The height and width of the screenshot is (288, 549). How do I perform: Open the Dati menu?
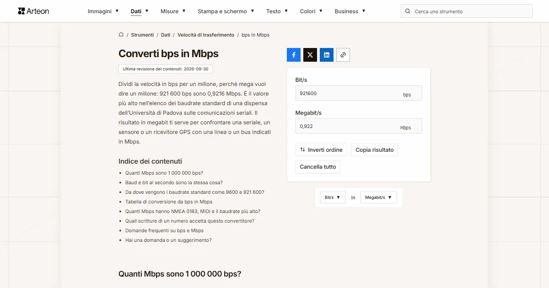click(140, 11)
